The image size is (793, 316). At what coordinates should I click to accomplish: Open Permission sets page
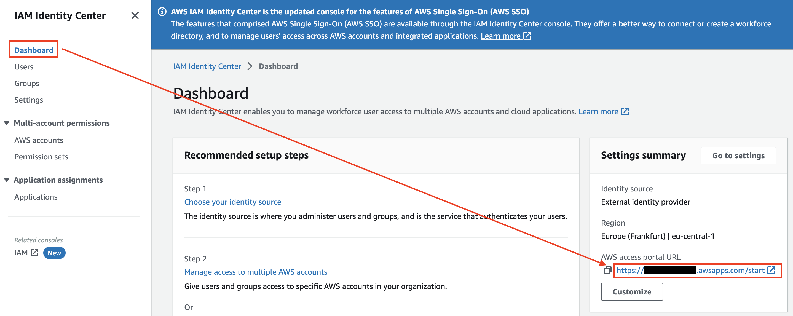pos(41,157)
